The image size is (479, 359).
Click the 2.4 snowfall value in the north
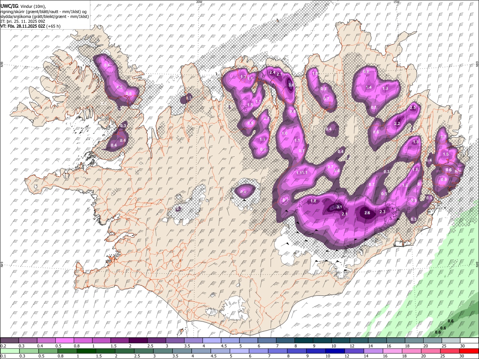point(272,72)
